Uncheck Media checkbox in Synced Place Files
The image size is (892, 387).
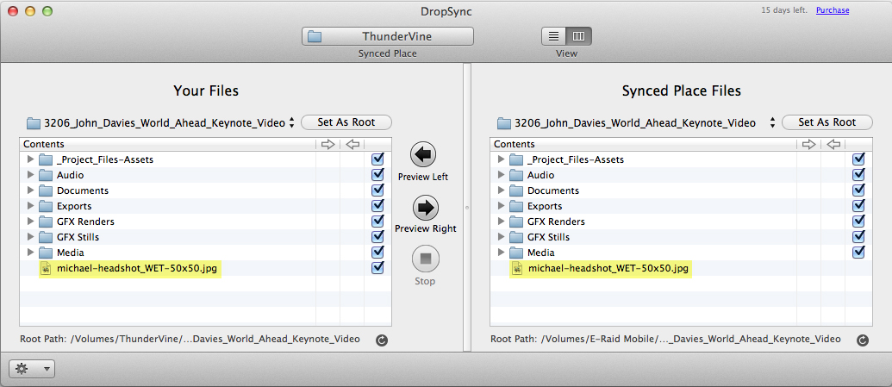click(x=858, y=252)
